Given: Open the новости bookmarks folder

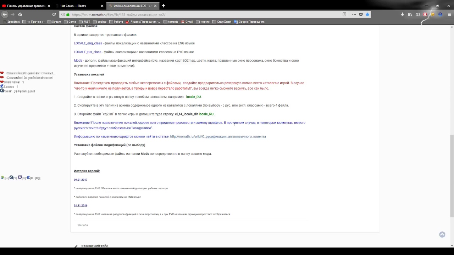Looking at the screenshot, I should click(203, 22).
